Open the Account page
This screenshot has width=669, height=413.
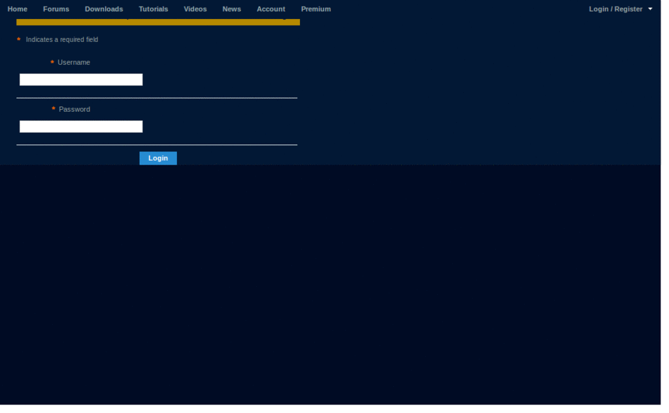click(x=271, y=9)
